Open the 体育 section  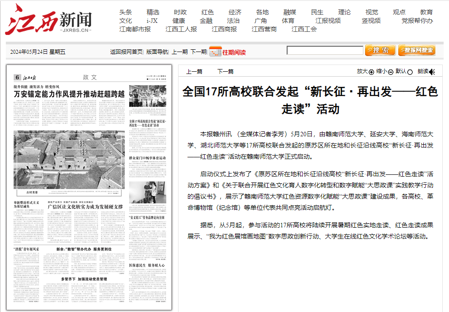pos(288,21)
